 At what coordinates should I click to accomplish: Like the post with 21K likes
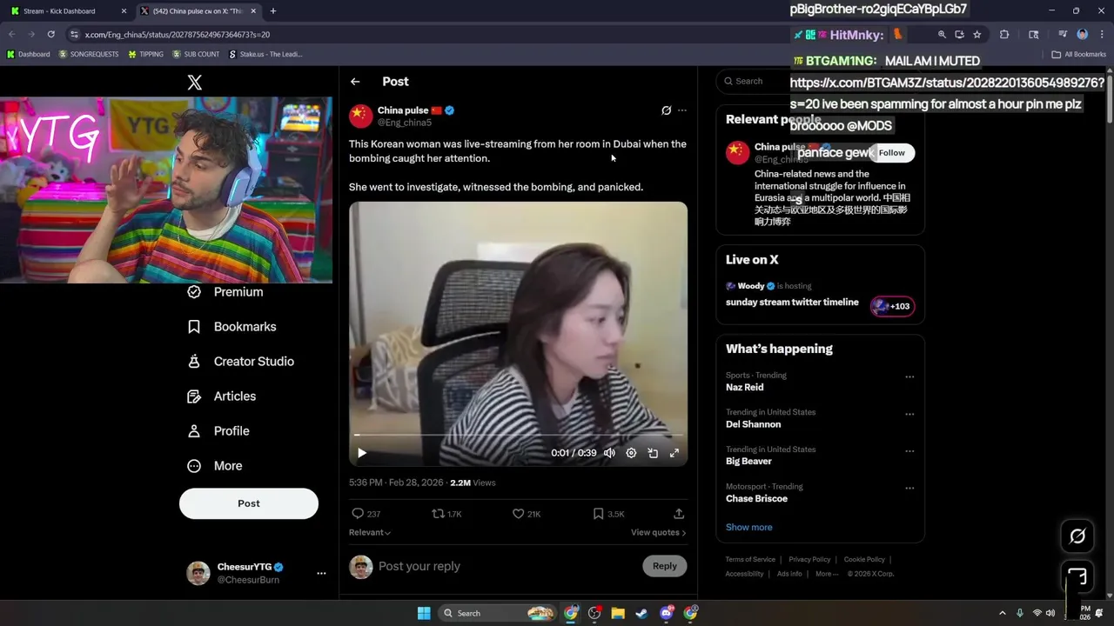(527, 514)
